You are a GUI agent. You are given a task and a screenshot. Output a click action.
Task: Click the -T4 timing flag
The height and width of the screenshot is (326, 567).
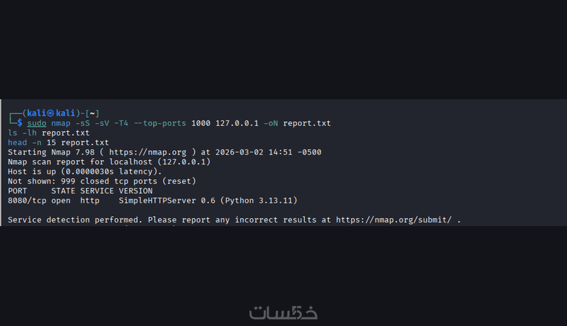[121, 123]
